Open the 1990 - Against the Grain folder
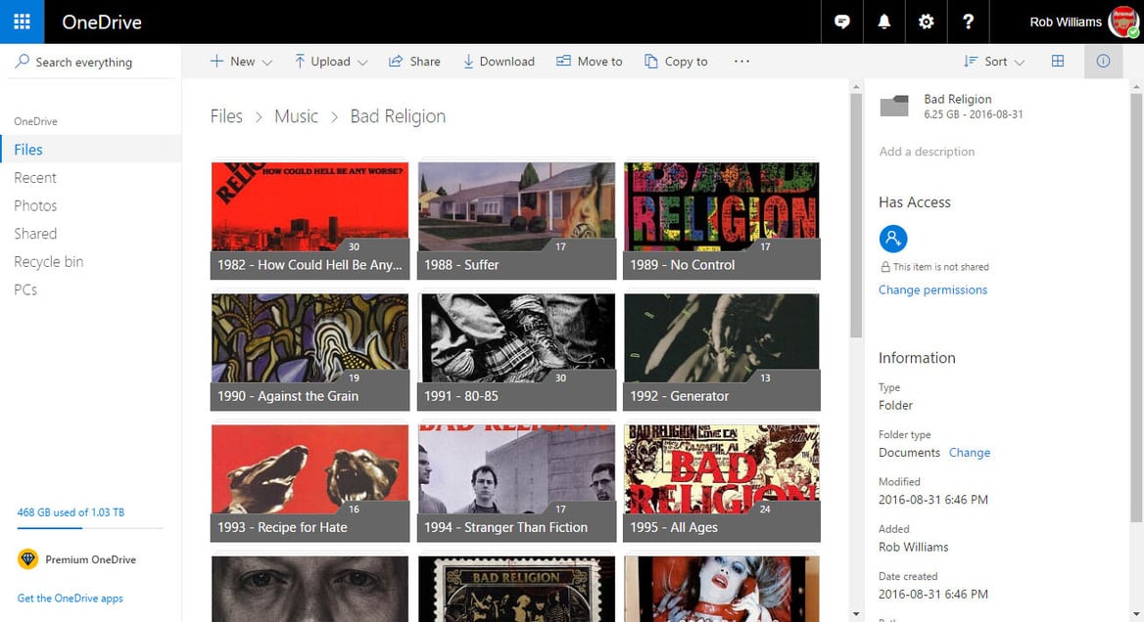Screen dimensions: 1144x622 pyautogui.click(x=310, y=352)
